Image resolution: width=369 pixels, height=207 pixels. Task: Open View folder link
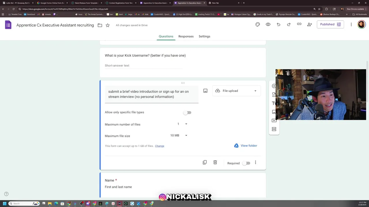[x=246, y=146]
